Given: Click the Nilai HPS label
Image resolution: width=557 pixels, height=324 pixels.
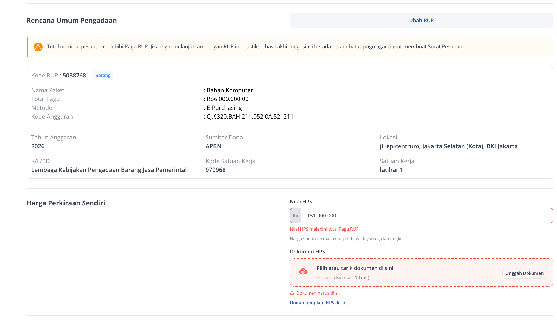Looking at the screenshot, I should tap(301, 202).
